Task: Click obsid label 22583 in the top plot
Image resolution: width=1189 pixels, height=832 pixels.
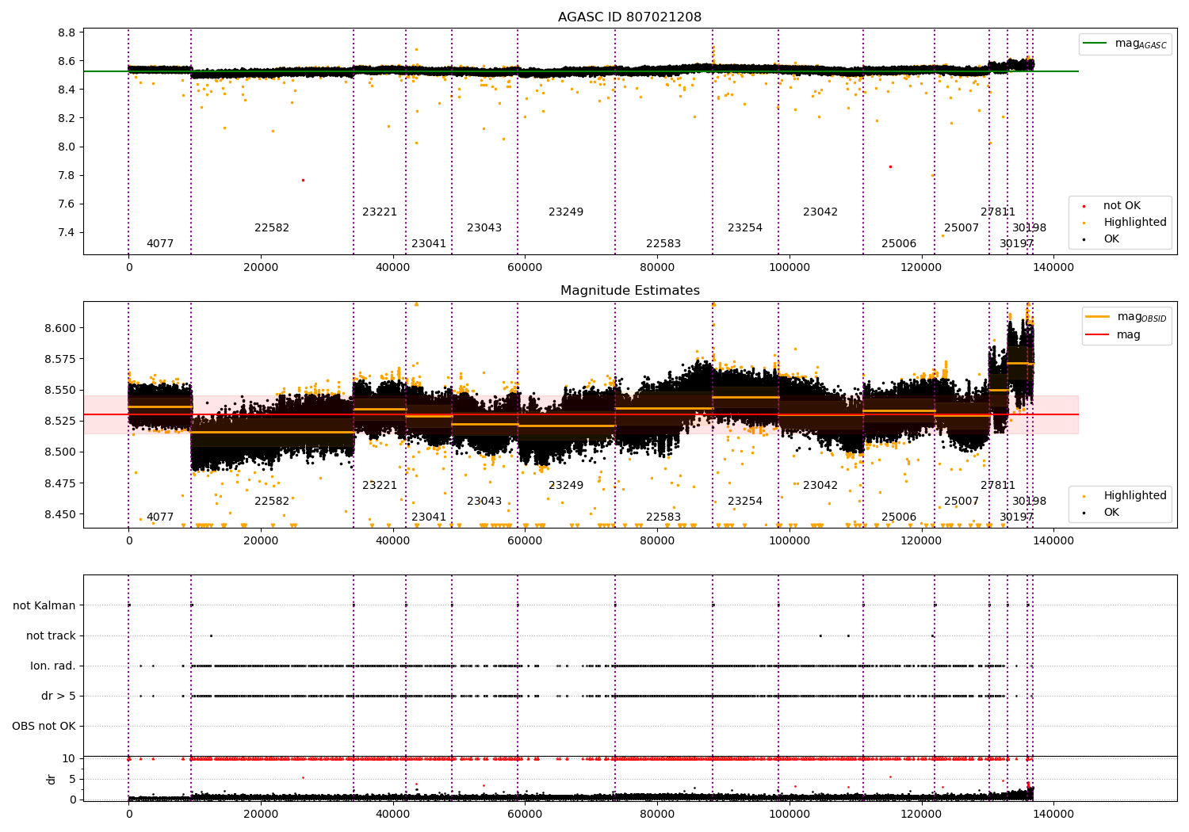Action: tap(663, 244)
